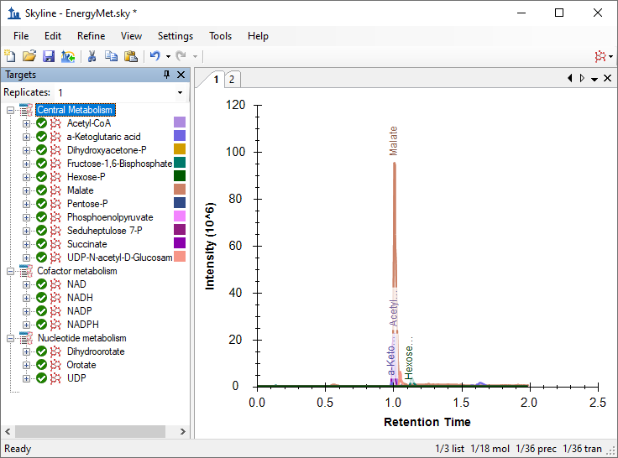Expand the NAD tree node
The image size is (618, 458).
point(26,284)
